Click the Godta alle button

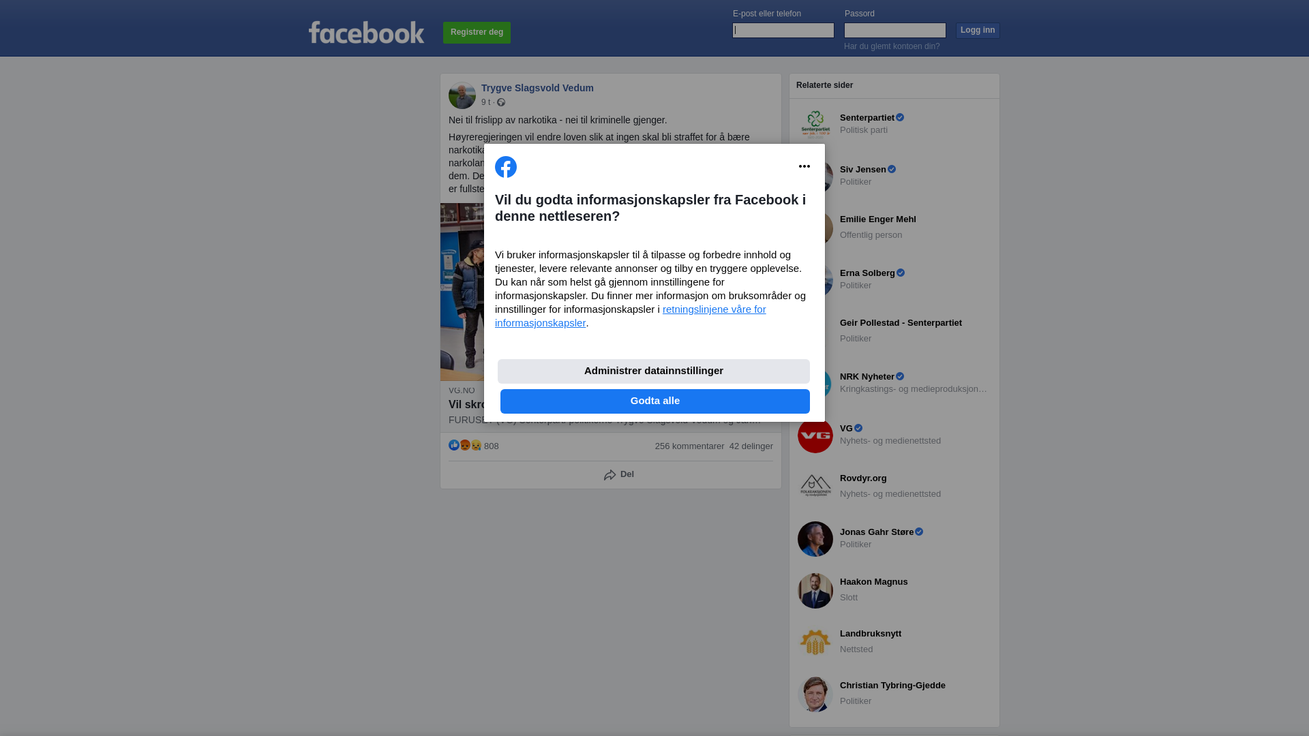655,401
